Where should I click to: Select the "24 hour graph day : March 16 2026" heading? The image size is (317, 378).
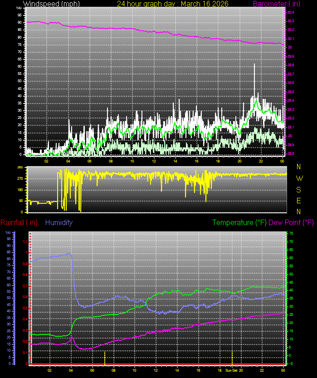pyautogui.click(x=173, y=4)
